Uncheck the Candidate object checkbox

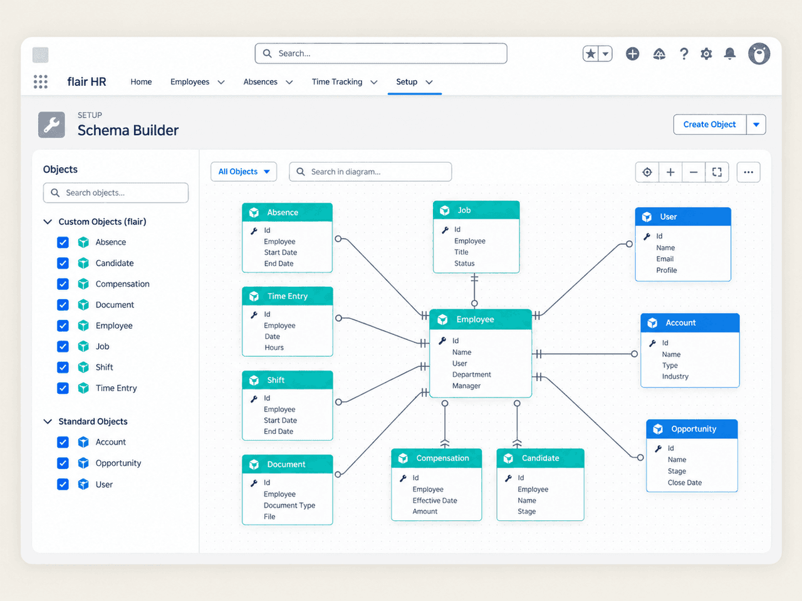pyautogui.click(x=63, y=263)
